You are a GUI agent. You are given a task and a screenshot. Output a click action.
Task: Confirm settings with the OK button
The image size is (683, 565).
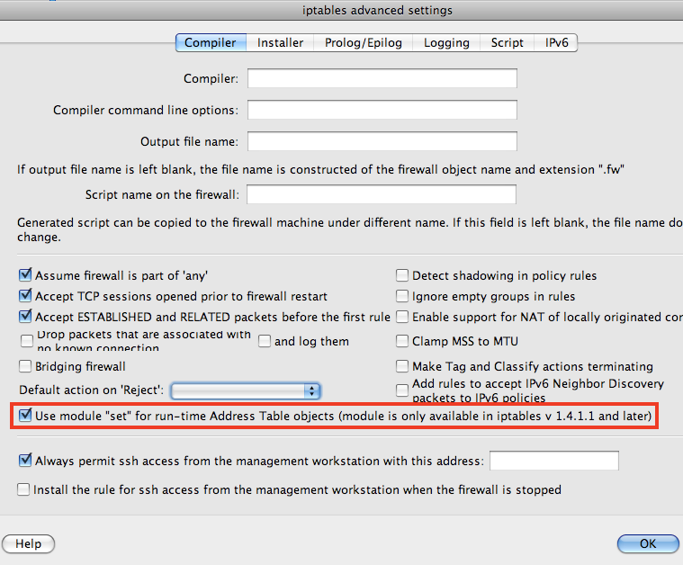click(x=648, y=544)
